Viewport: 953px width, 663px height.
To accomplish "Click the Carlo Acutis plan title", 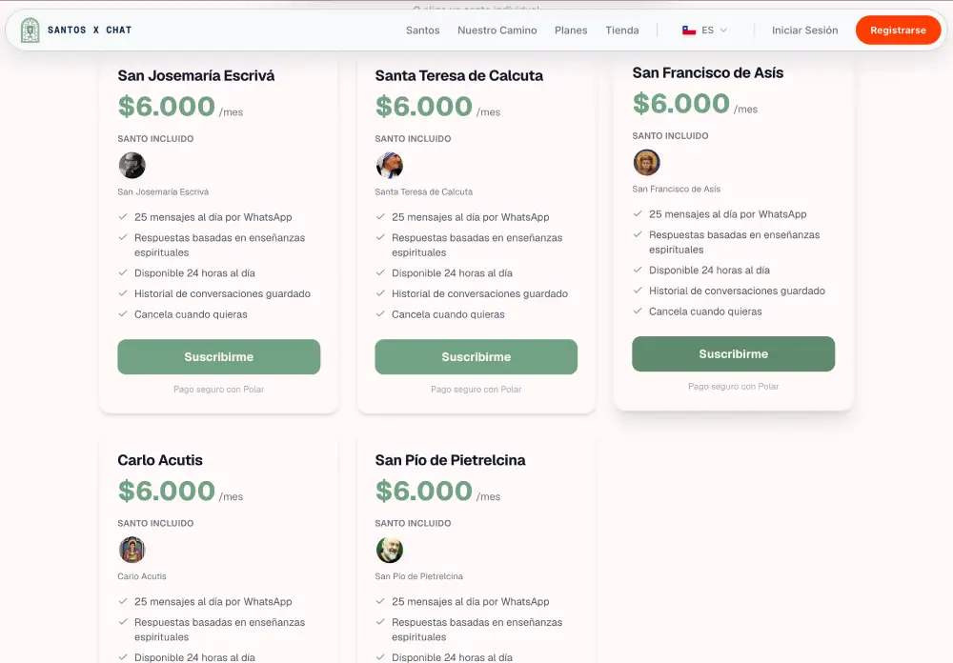I will [x=160, y=460].
